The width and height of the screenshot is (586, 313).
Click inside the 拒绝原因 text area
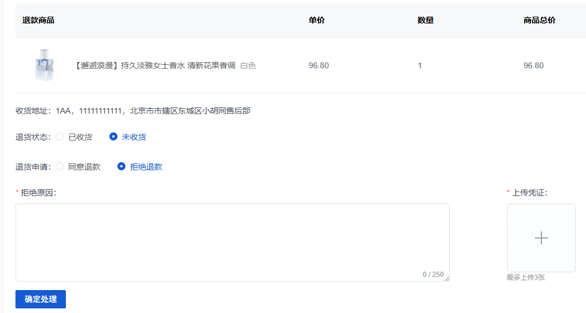point(233,242)
